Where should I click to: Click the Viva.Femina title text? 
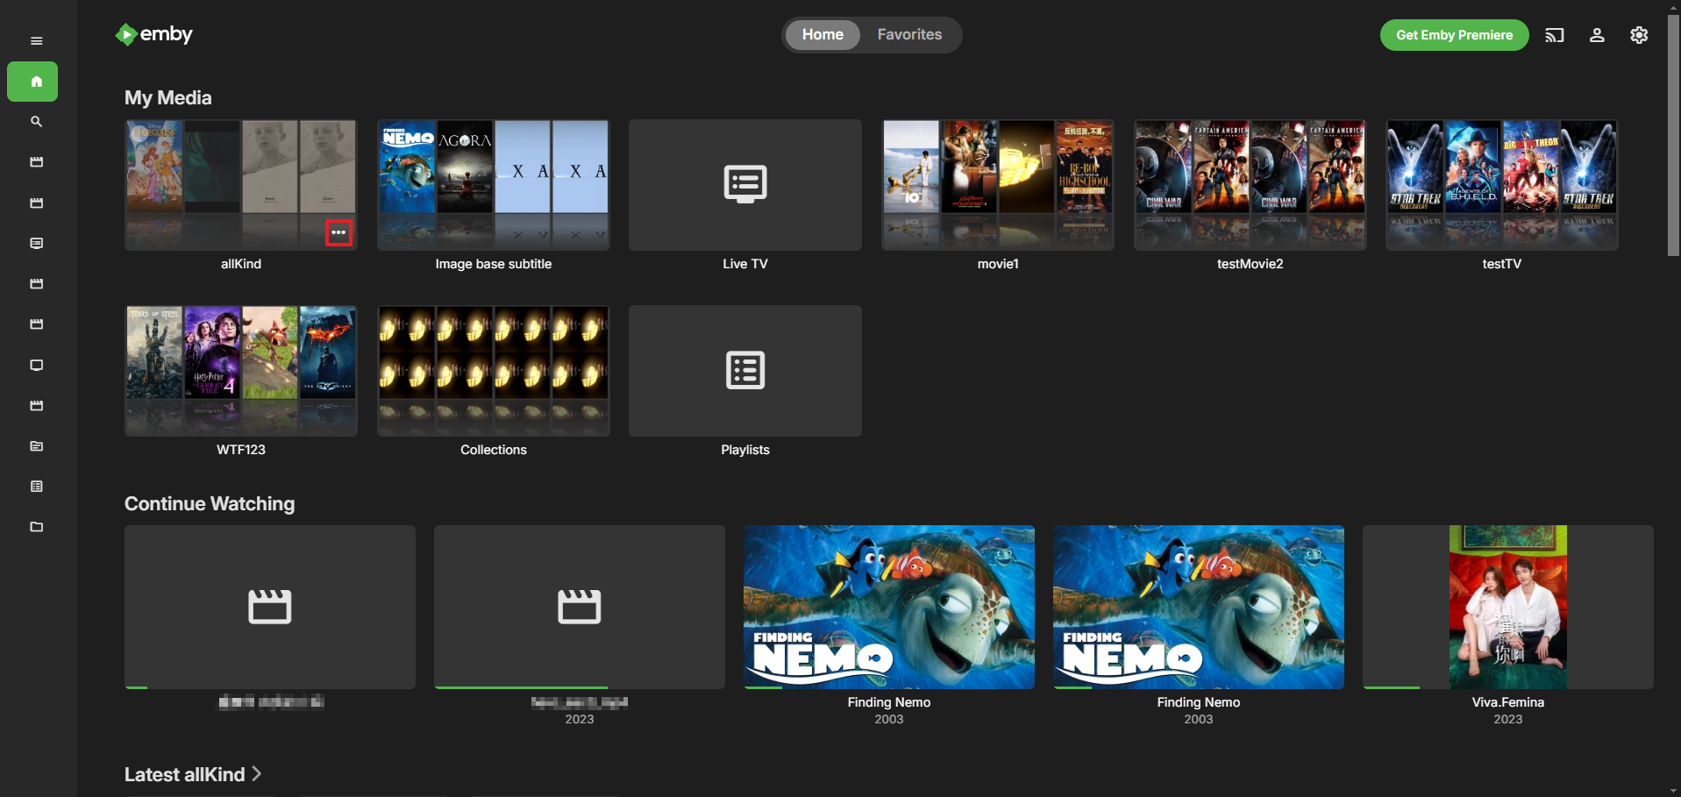(x=1508, y=702)
